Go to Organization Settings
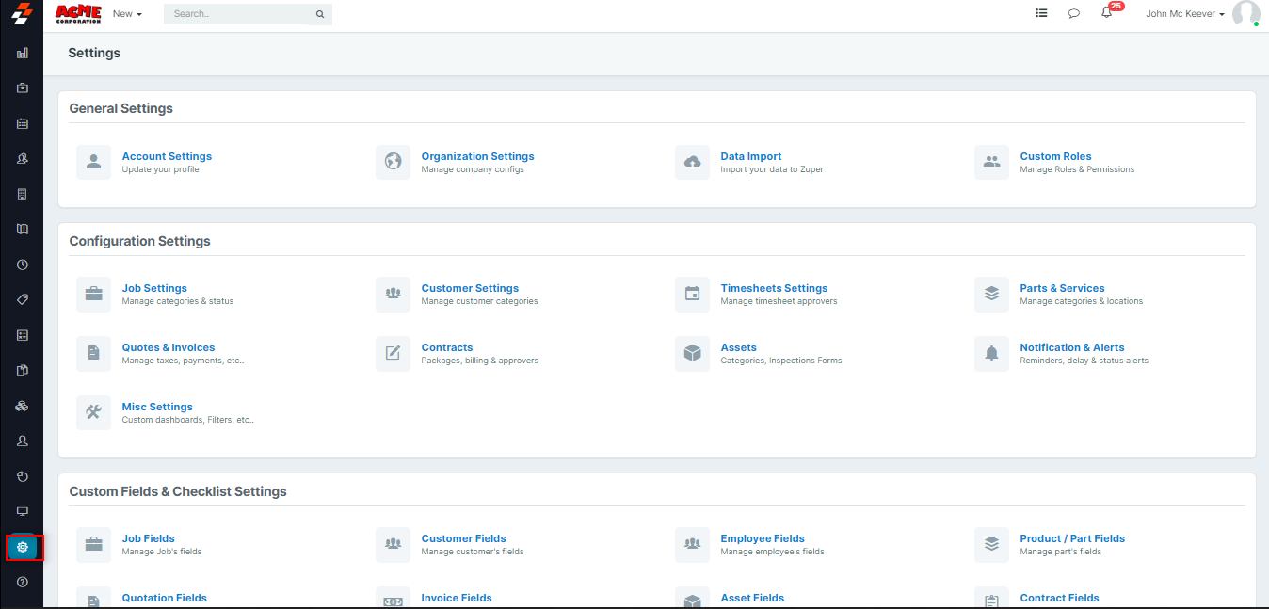This screenshot has height=609, width=1269. [x=477, y=156]
